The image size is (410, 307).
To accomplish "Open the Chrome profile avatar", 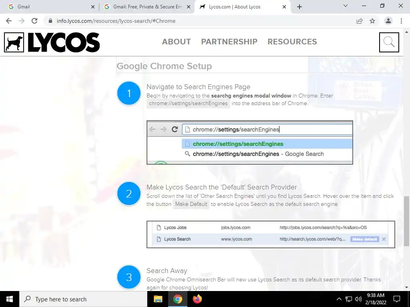I will 388,21.
